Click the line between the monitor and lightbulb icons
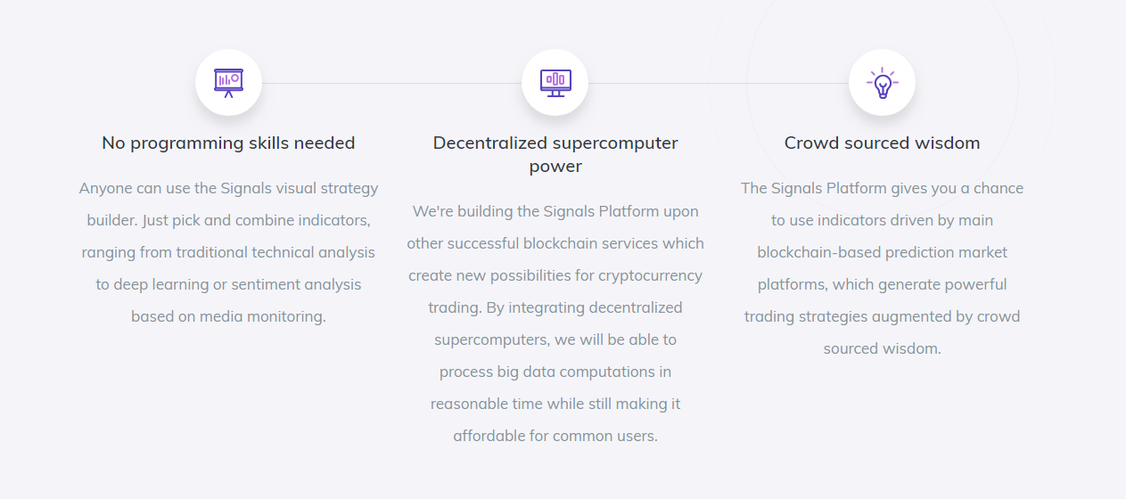 (719, 83)
